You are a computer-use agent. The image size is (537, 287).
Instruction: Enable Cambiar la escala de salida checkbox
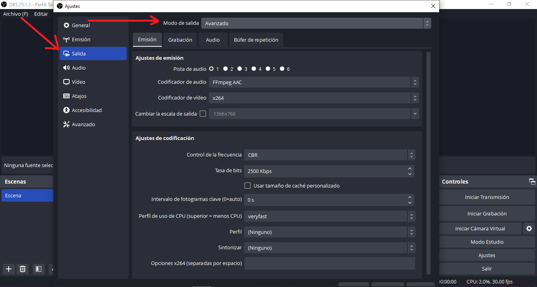(x=203, y=114)
